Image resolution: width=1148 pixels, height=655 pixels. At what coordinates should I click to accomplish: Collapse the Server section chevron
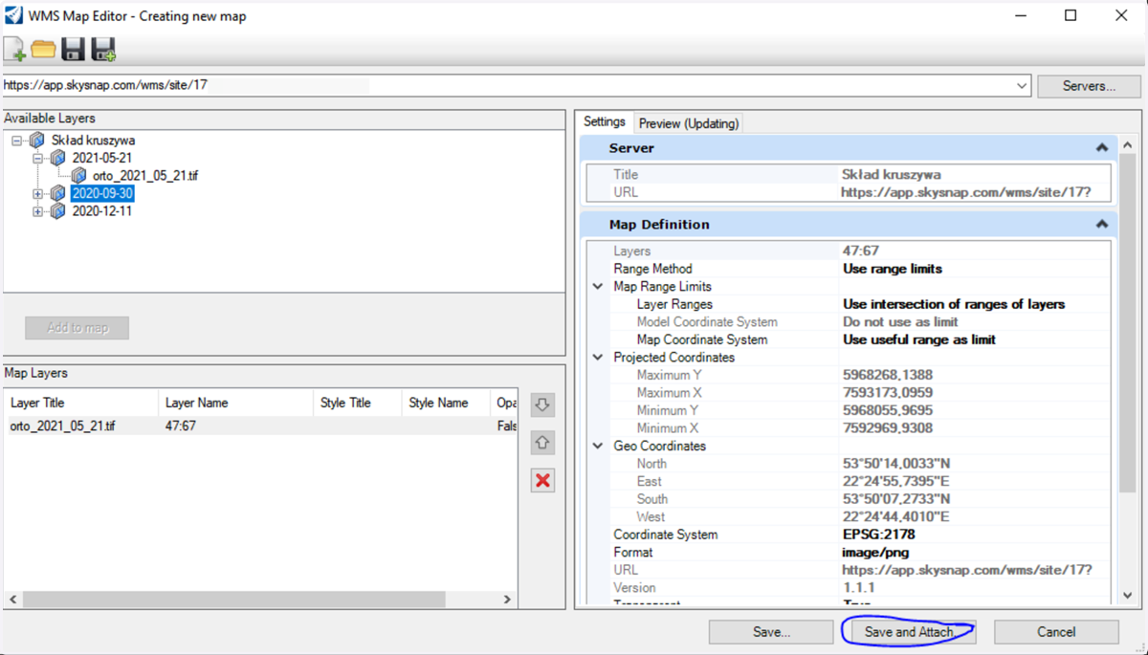click(x=1102, y=148)
